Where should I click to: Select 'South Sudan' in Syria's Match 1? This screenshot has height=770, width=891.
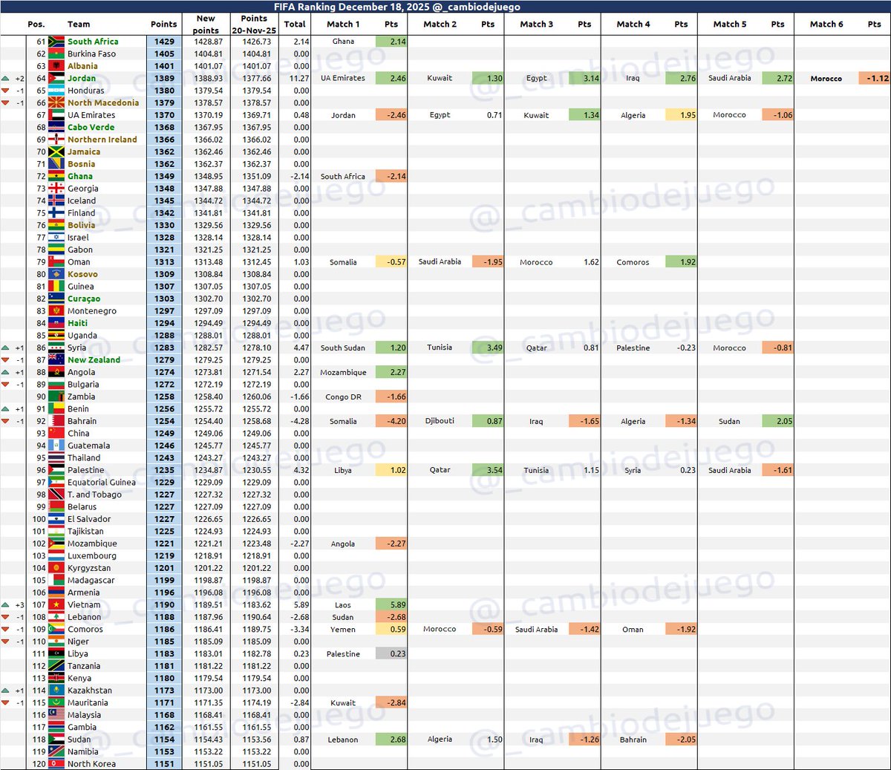(343, 348)
